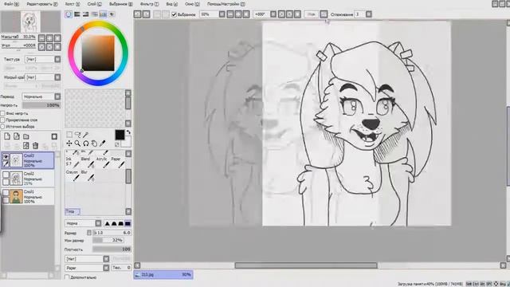This screenshot has height=287, width=510.
Task: Create a new raster layer
Action: pyautogui.click(x=7, y=136)
